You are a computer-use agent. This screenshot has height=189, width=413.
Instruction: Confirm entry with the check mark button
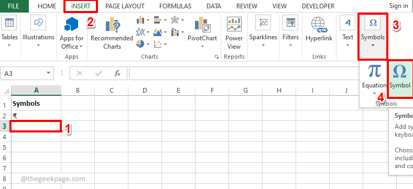click(x=99, y=73)
